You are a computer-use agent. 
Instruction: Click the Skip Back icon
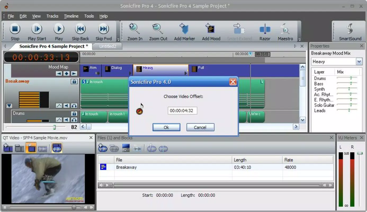pos(80,32)
